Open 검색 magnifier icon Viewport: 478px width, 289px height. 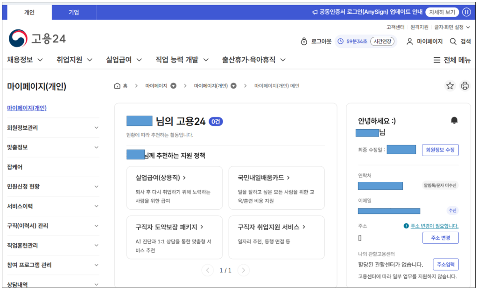(453, 41)
